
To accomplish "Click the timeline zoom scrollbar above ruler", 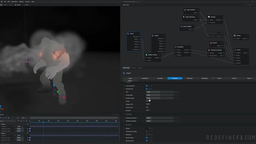I will (74, 118).
